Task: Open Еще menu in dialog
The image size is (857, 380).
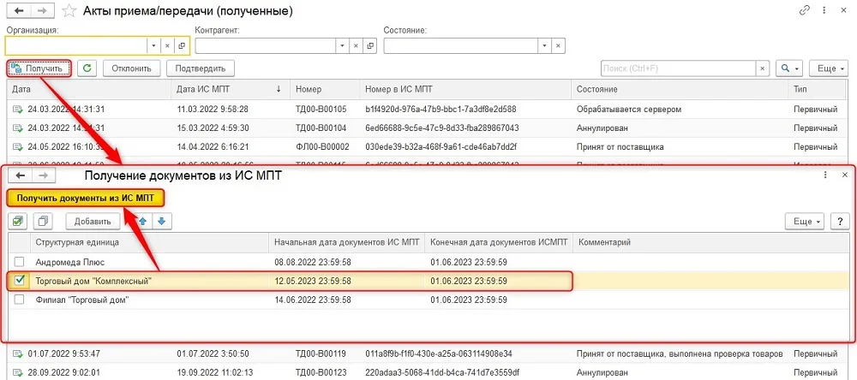Action: (x=805, y=221)
